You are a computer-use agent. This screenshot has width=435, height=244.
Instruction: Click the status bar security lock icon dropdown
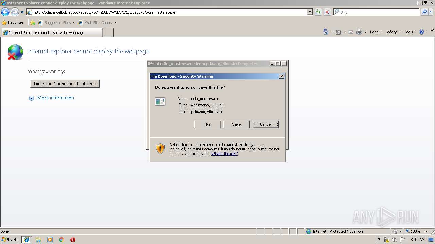pos(397,231)
